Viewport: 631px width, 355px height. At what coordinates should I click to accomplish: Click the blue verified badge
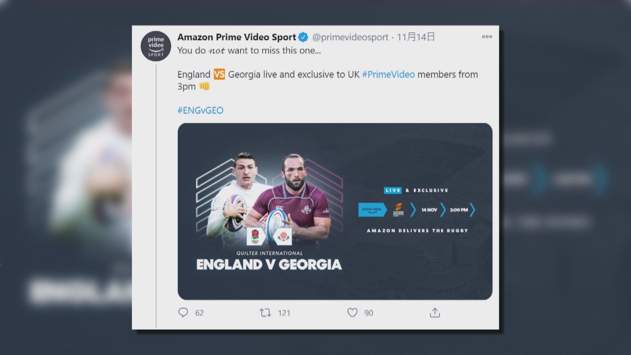[x=303, y=37]
